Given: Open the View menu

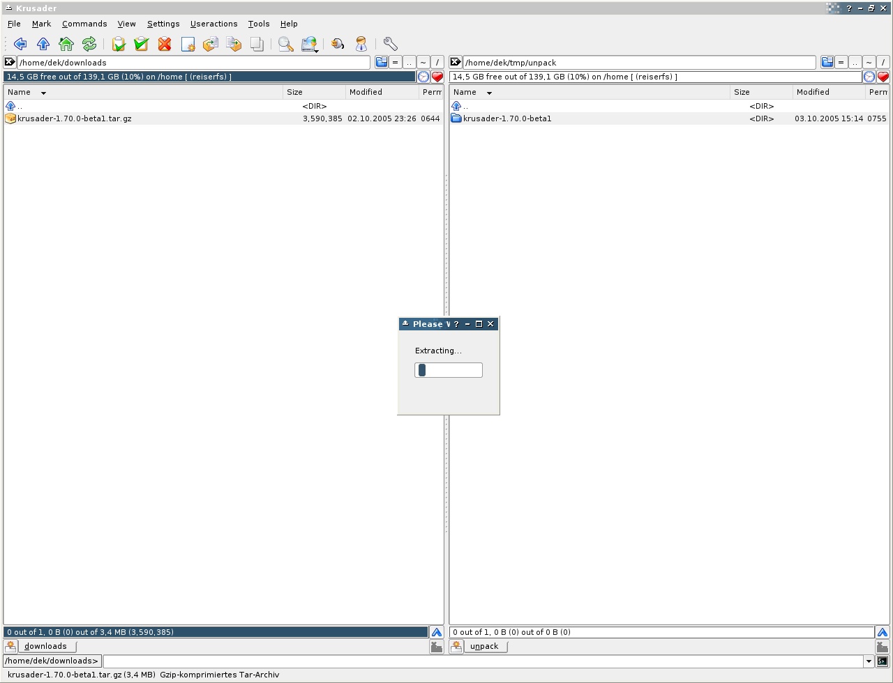Looking at the screenshot, I should tap(127, 24).
